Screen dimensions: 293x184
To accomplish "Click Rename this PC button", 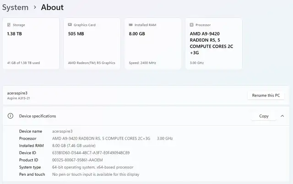I will click(266, 96).
